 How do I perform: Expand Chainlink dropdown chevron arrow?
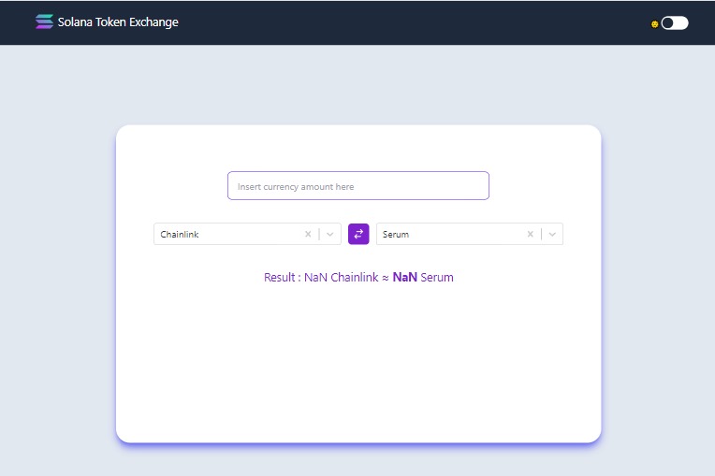329,234
